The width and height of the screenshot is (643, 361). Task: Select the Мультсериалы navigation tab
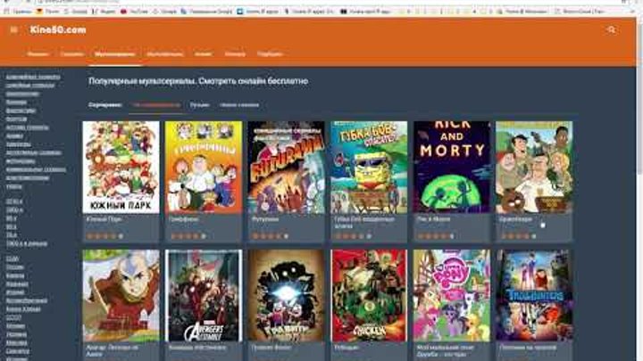click(115, 53)
